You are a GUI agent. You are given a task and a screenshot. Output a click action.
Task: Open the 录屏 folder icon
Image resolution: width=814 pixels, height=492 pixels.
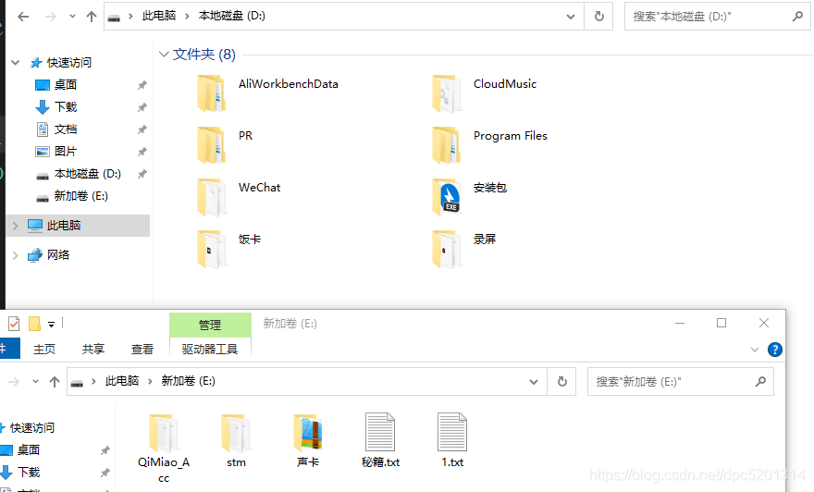coord(447,249)
